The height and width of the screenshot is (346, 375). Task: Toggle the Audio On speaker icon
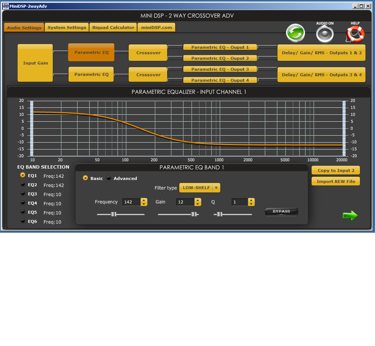point(325,34)
